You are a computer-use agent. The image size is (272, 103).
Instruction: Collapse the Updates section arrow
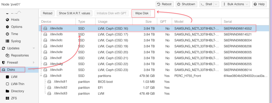click(34, 48)
